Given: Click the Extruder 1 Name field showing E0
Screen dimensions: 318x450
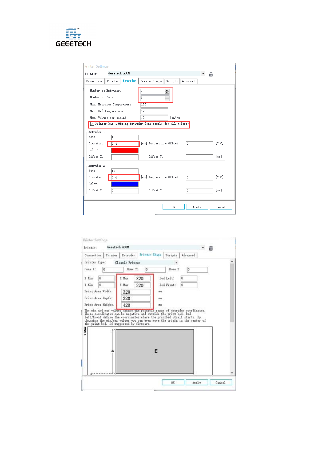Looking at the screenshot, I should (125, 137).
